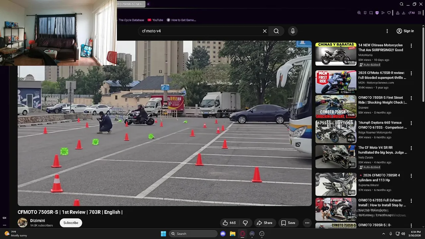Open menu for CFMOTO 750SR-S First Street Ride
Image resolution: width=425 pixels, height=239 pixels.
tap(411, 98)
